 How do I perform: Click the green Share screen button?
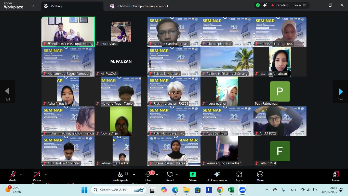click(193, 176)
